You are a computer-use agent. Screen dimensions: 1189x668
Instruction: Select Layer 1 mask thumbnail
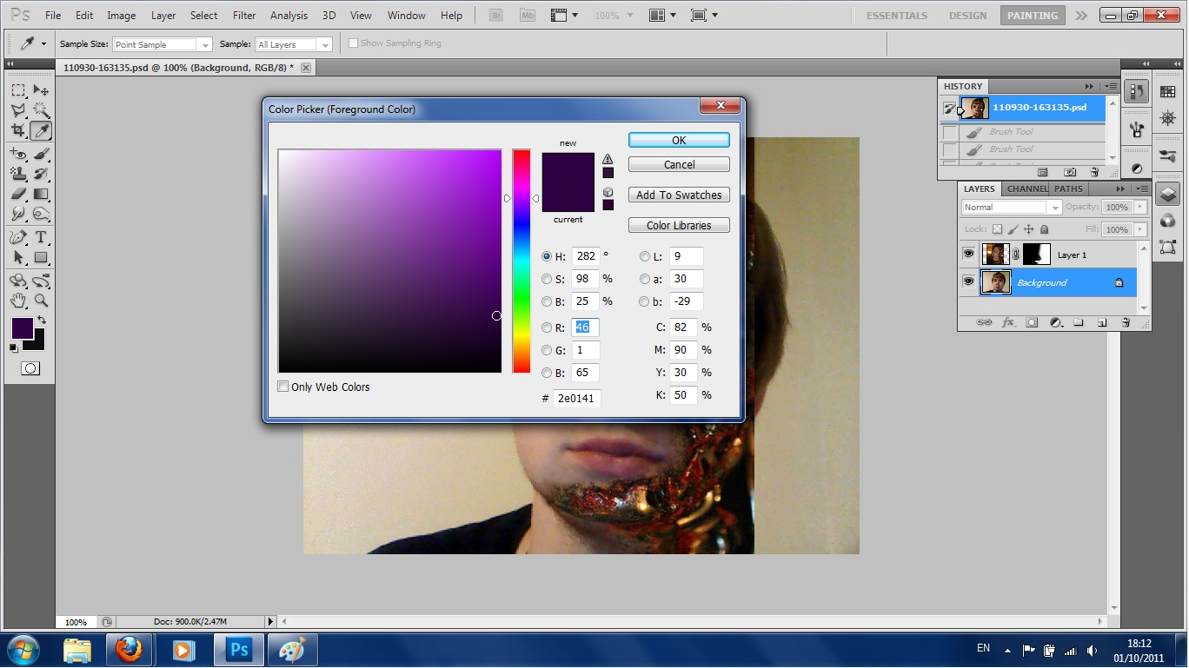(x=1036, y=255)
